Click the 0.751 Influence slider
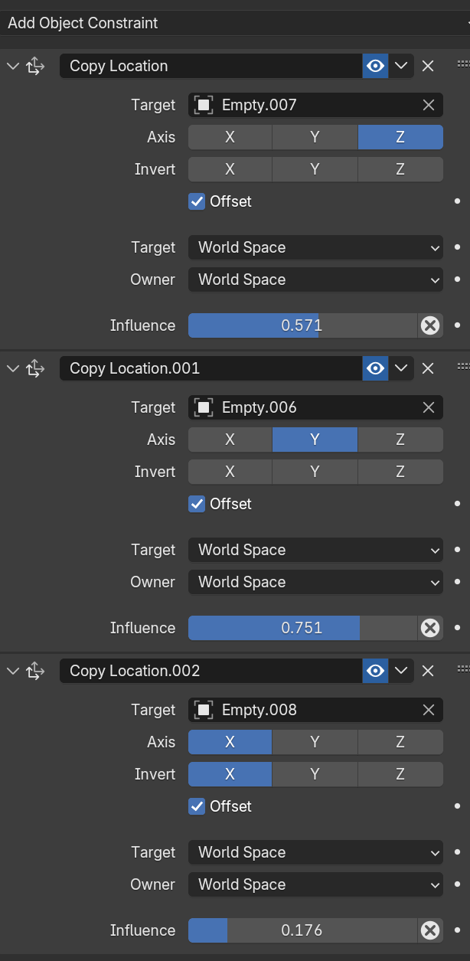 click(302, 628)
